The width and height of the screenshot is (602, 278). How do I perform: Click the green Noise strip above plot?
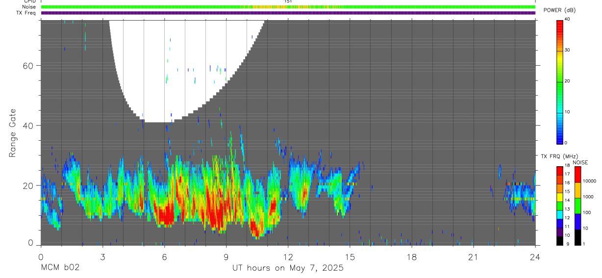tap(288, 7)
